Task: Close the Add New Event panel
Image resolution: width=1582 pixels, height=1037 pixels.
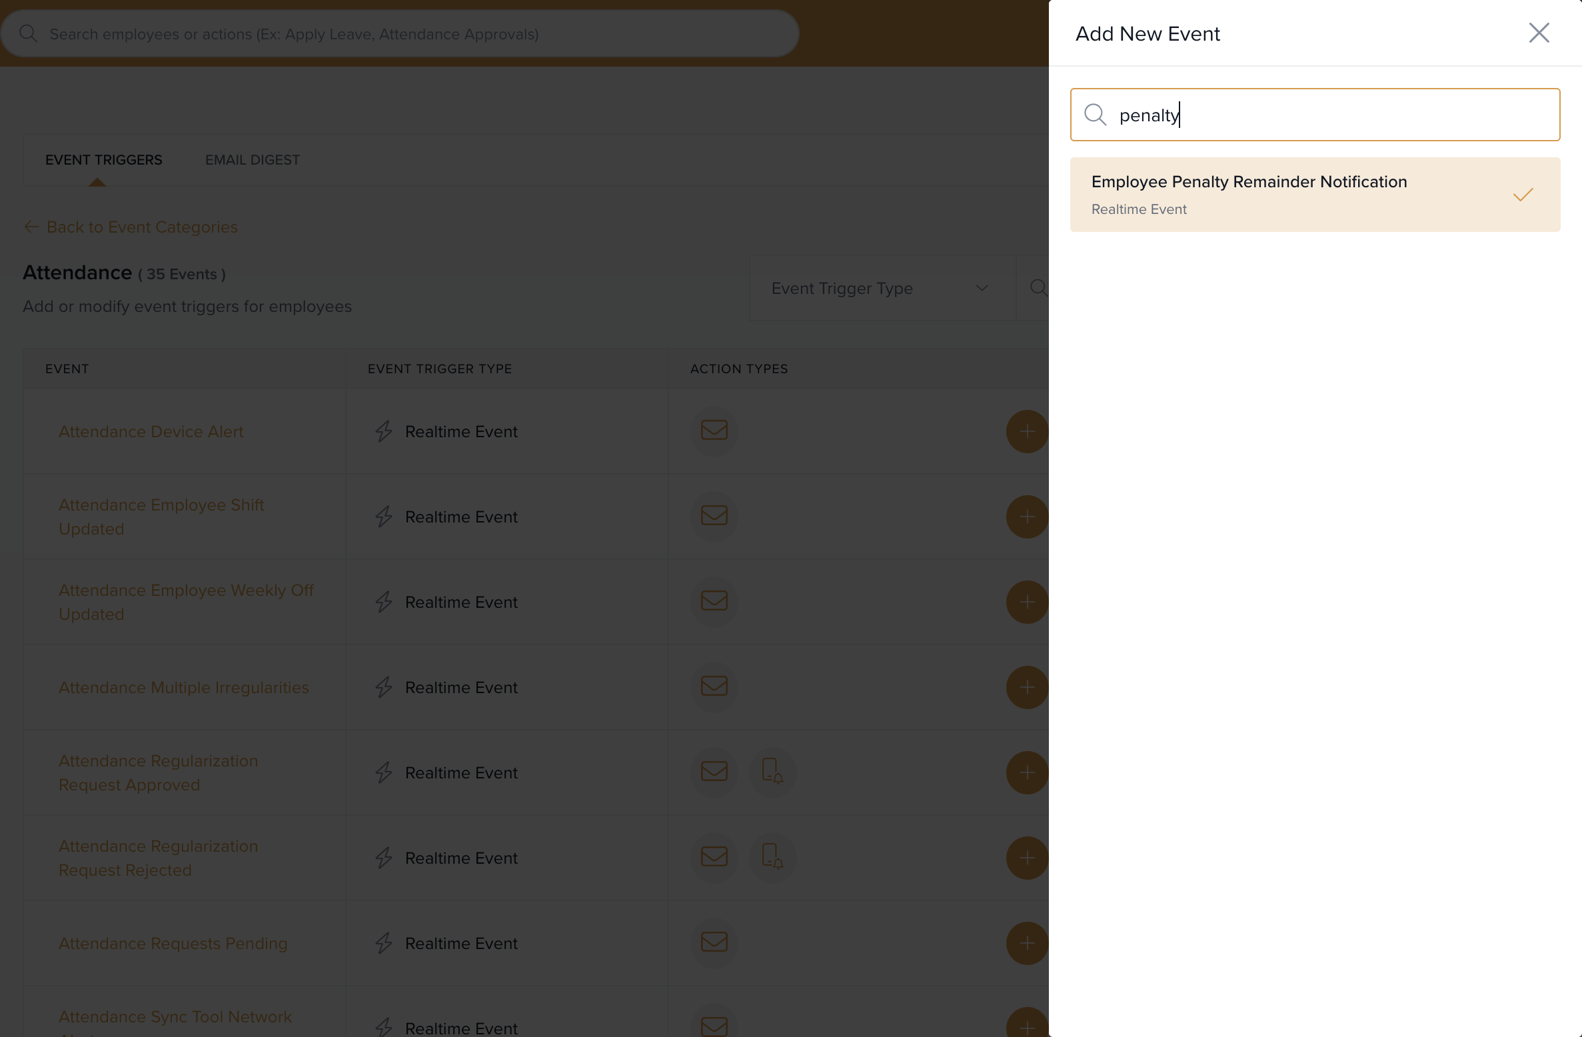Action: point(1539,33)
